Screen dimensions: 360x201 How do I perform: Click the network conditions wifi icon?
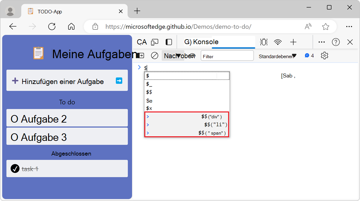[278, 42]
